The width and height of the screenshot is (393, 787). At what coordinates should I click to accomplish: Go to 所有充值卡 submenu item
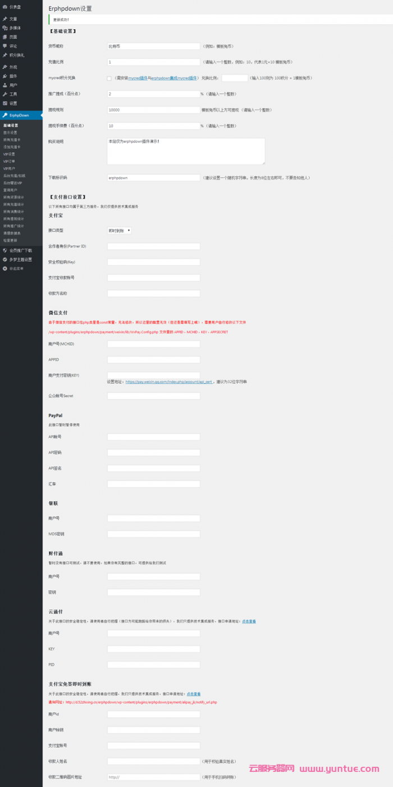12,139
